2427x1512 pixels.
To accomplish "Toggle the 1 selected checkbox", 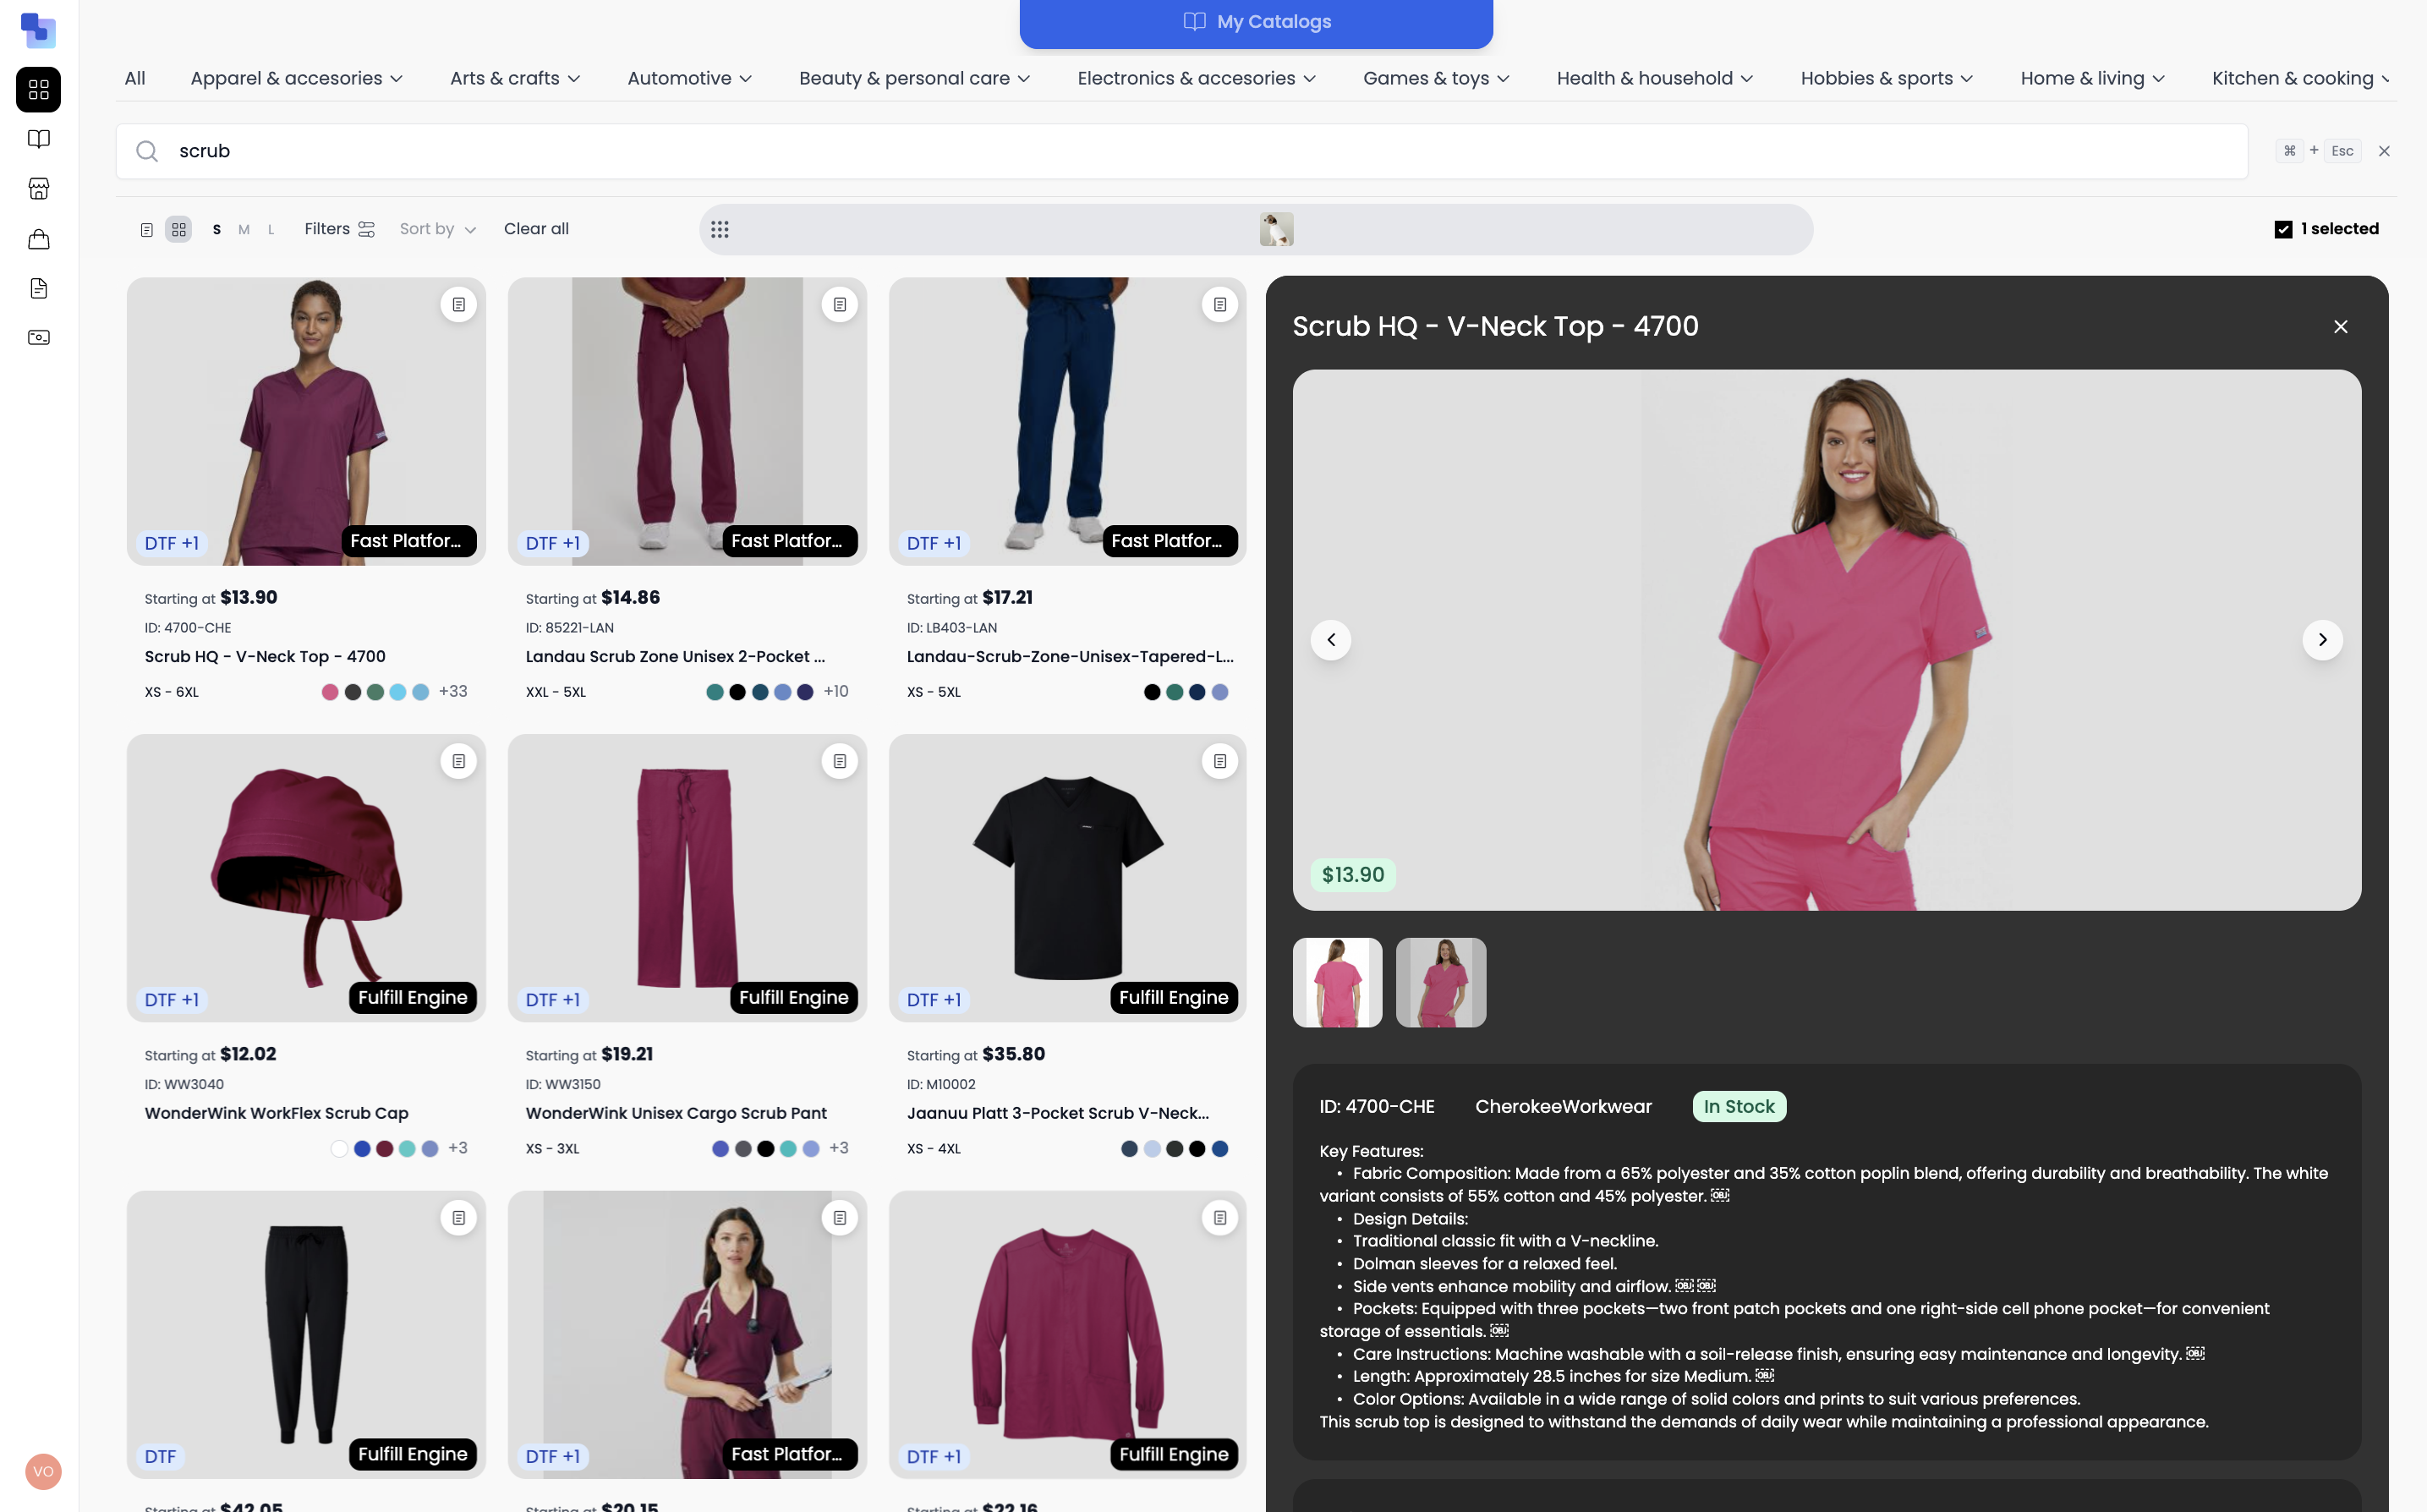I will [x=2284, y=229].
